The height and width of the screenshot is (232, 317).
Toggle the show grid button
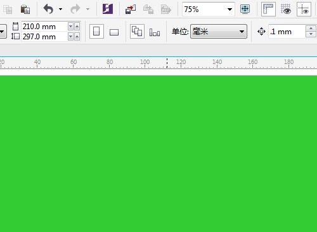(286, 9)
